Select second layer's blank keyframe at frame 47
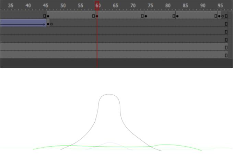Screen dimensions: 233x160 click(x=51, y=24)
